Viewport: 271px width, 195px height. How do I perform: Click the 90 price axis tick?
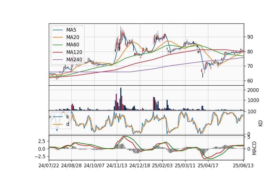tap(250, 37)
